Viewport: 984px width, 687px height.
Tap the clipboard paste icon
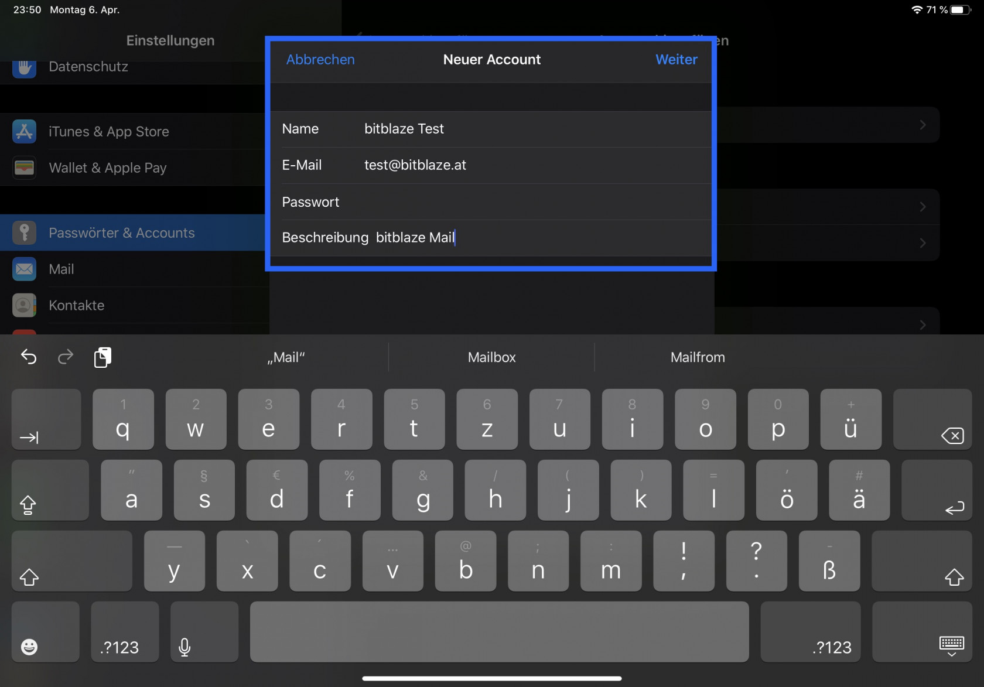(x=102, y=357)
